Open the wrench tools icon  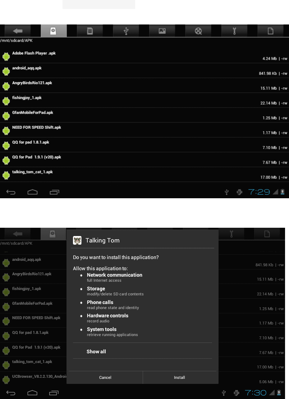(234, 31)
